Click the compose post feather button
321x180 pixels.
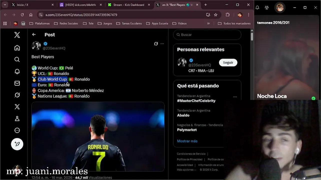[17, 144]
